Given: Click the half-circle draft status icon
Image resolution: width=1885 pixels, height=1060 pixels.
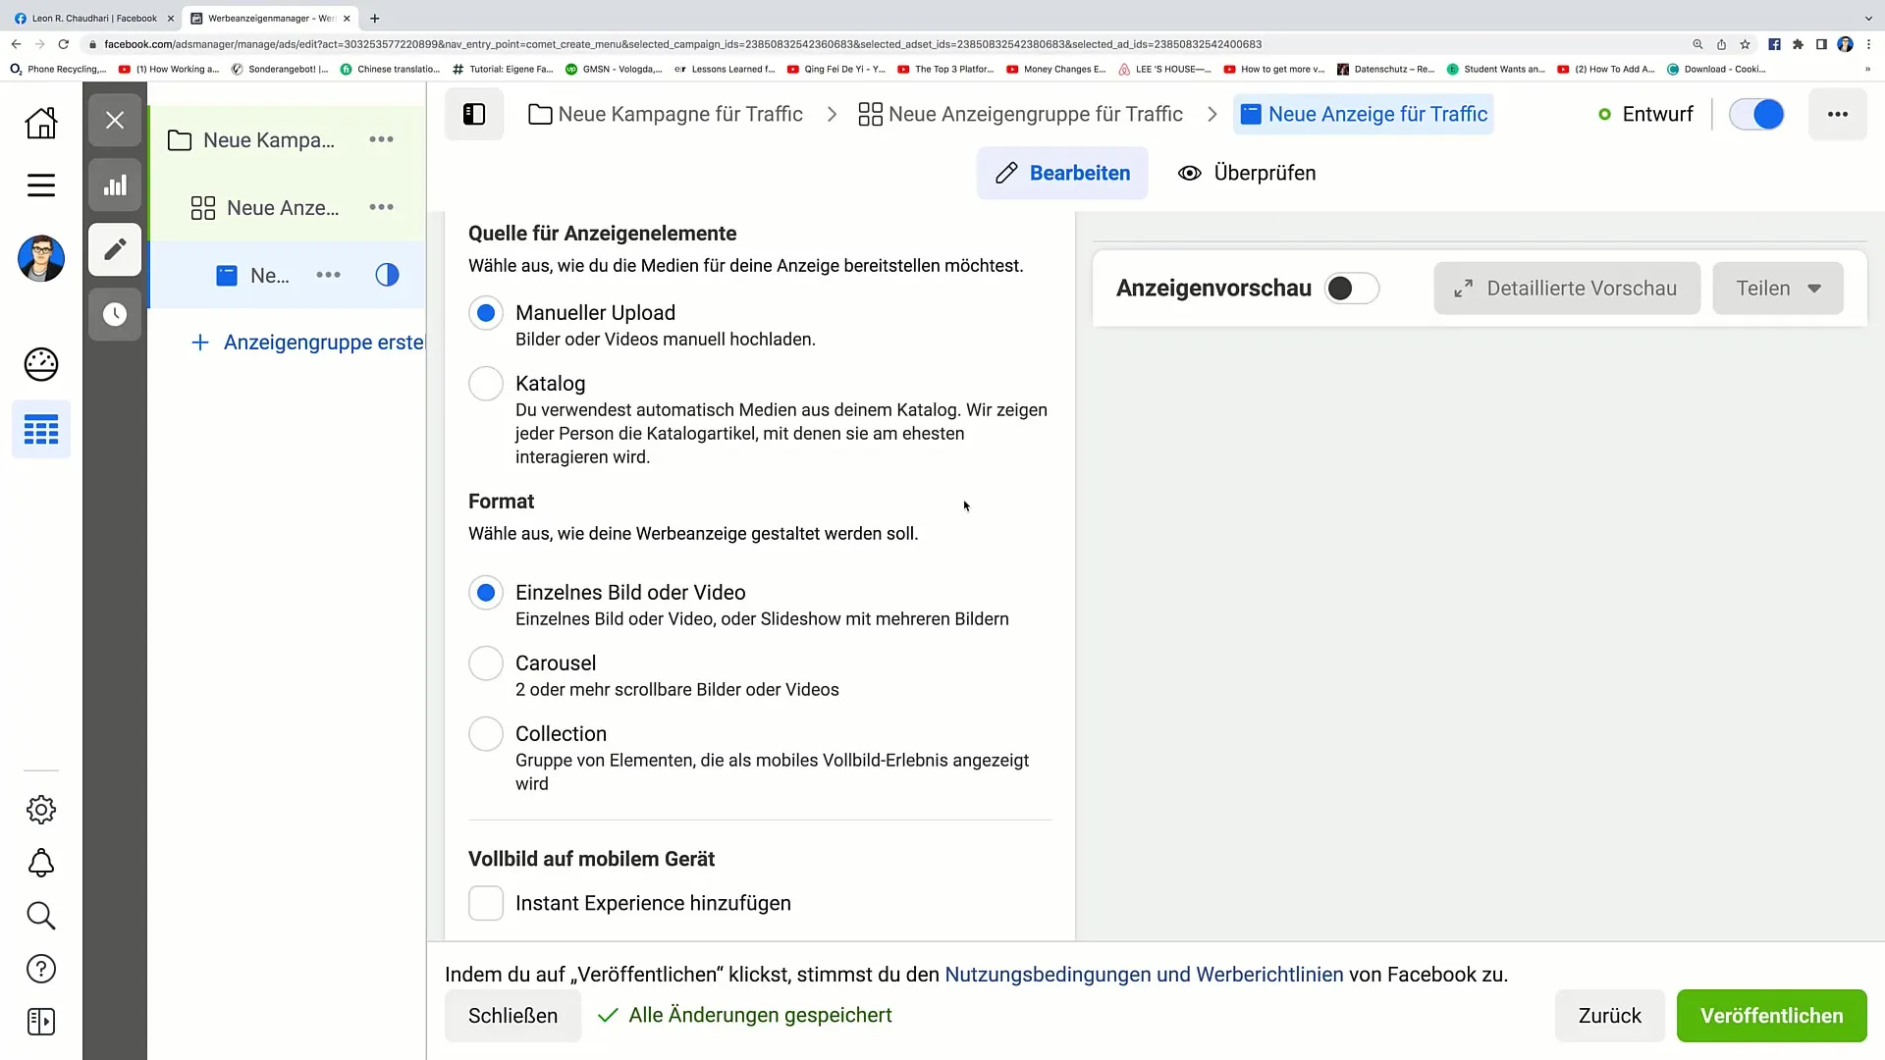Looking at the screenshot, I should coord(387,275).
